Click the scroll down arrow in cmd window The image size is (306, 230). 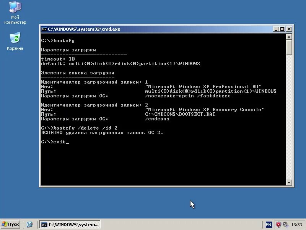pyautogui.click(x=289, y=182)
